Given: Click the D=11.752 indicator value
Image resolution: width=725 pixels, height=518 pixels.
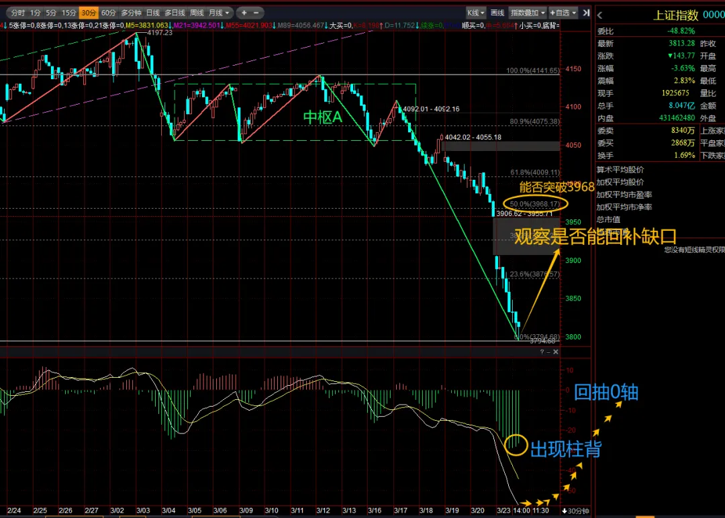Looking at the screenshot, I should tap(400, 25).
